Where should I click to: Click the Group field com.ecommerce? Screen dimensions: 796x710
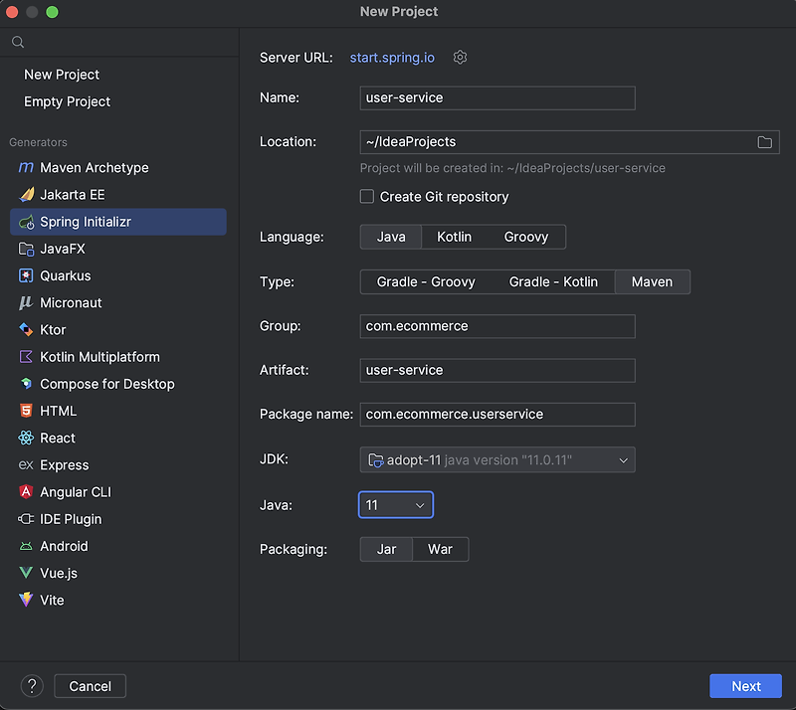[x=497, y=326]
